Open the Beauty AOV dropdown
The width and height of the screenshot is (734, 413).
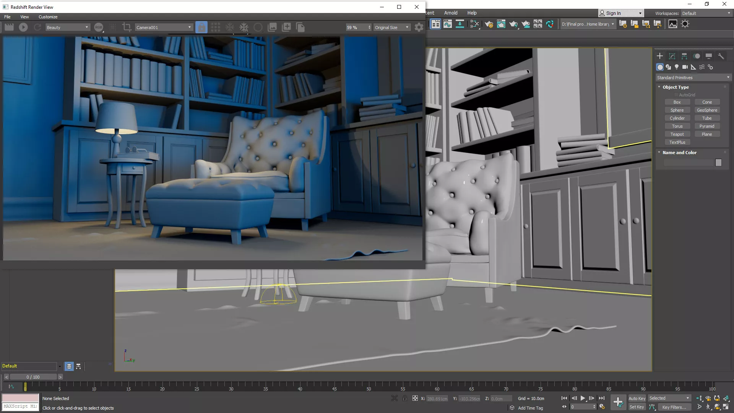click(x=67, y=28)
